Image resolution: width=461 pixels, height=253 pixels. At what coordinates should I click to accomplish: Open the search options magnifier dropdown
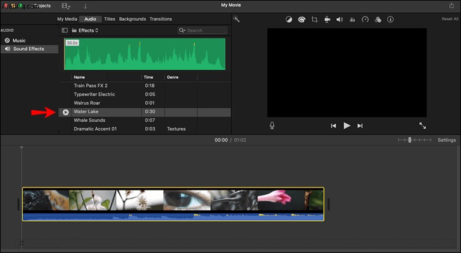pos(183,30)
